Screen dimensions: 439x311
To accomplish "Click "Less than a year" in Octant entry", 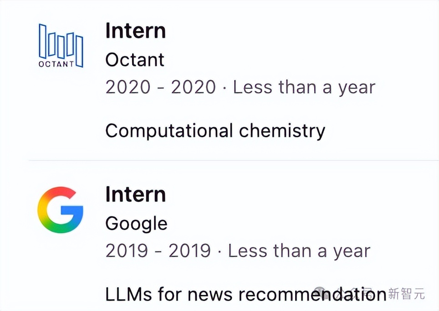I will [x=304, y=87].
